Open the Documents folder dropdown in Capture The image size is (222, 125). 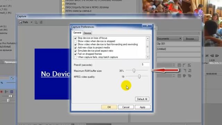tap(169, 39)
